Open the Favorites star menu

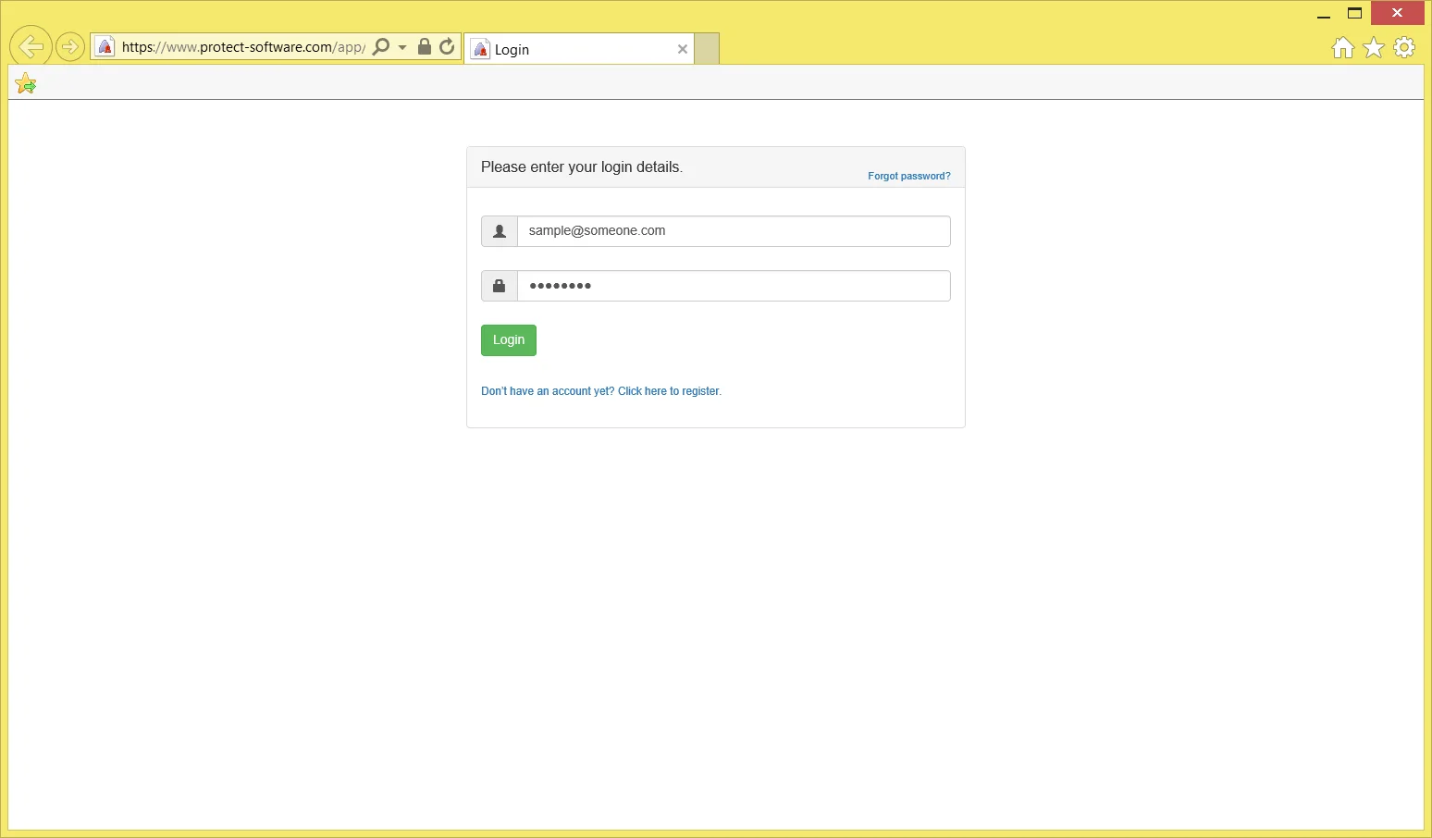(1374, 47)
